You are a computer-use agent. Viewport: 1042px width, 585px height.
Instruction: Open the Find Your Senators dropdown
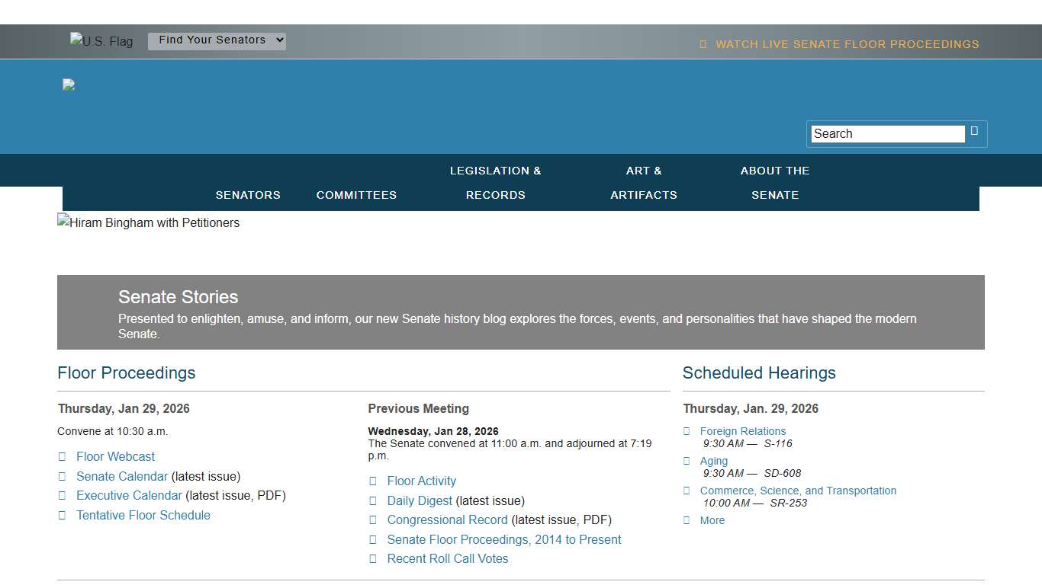point(217,40)
